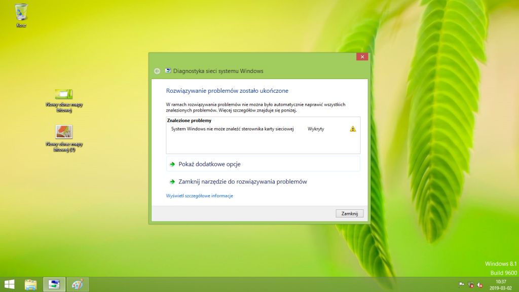Screen dimensions: 519x292
Task: Select the Nowy obraz mapy bitowej (2) icon
Action: 64,138
